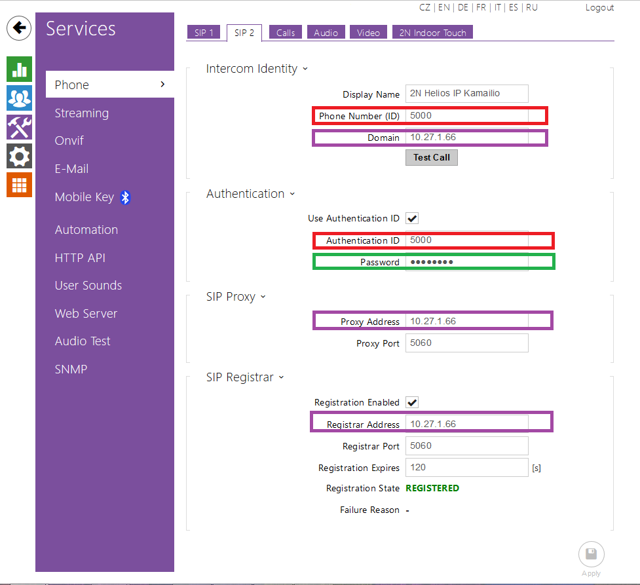Viewport: 640px width, 585px height.
Task: Disable the Registration Enabled checkbox
Action: tap(412, 402)
